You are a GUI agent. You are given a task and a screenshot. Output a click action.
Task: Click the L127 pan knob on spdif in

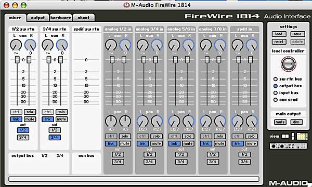[238, 121]
